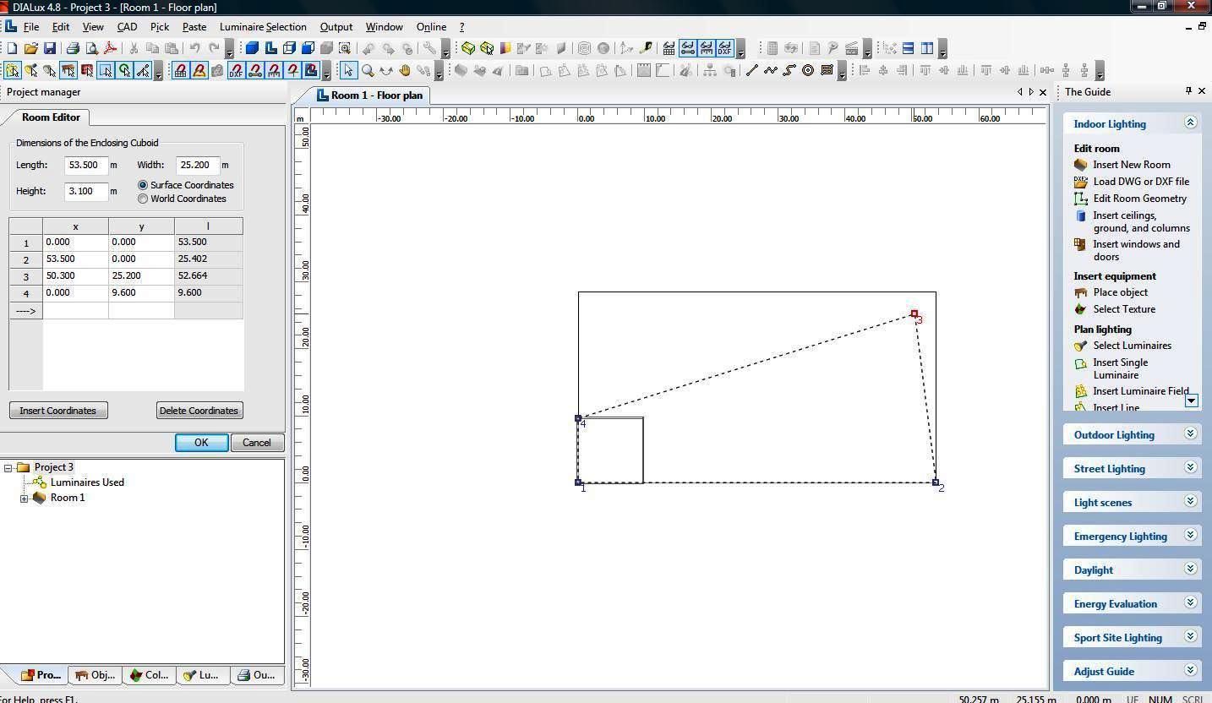
Task: Switch to Objects tab at panel bottom
Action: point(96,675)
